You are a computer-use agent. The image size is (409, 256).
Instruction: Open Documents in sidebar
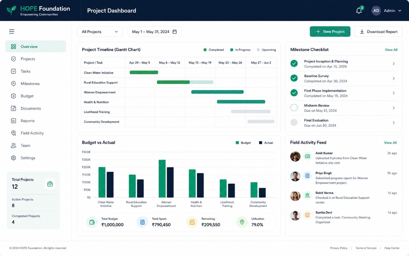pos(36,108)
